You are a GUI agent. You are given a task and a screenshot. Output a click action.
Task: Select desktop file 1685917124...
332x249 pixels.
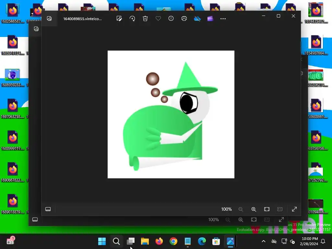pos(13,45)
